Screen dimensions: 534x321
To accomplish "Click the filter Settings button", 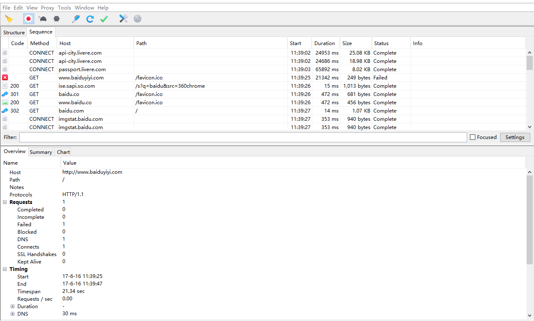I will coord(515,137).
